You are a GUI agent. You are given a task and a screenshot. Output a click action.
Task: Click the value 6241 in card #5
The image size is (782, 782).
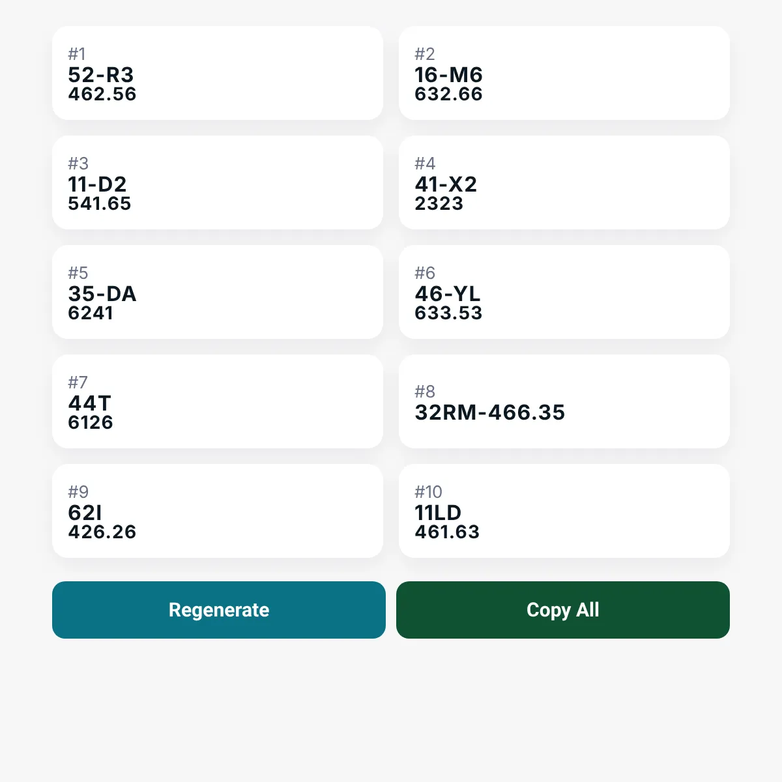point(91,313)
